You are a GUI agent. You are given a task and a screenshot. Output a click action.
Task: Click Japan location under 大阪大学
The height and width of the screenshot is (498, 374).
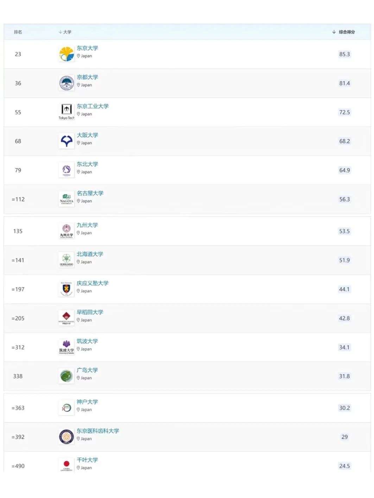[84, 143]
